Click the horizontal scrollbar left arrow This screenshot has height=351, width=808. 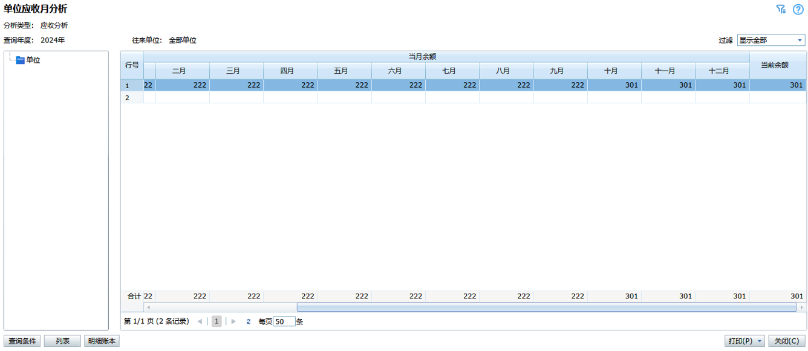pos(148,308)
